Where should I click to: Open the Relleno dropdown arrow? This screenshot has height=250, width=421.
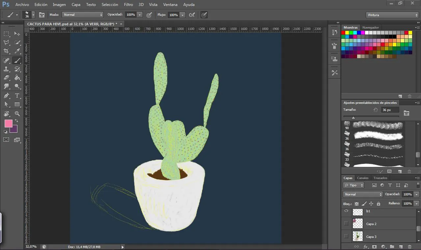[x=416, y=204]
